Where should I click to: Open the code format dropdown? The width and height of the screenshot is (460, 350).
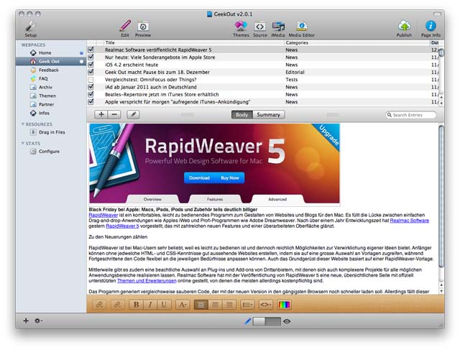[266, 305]
